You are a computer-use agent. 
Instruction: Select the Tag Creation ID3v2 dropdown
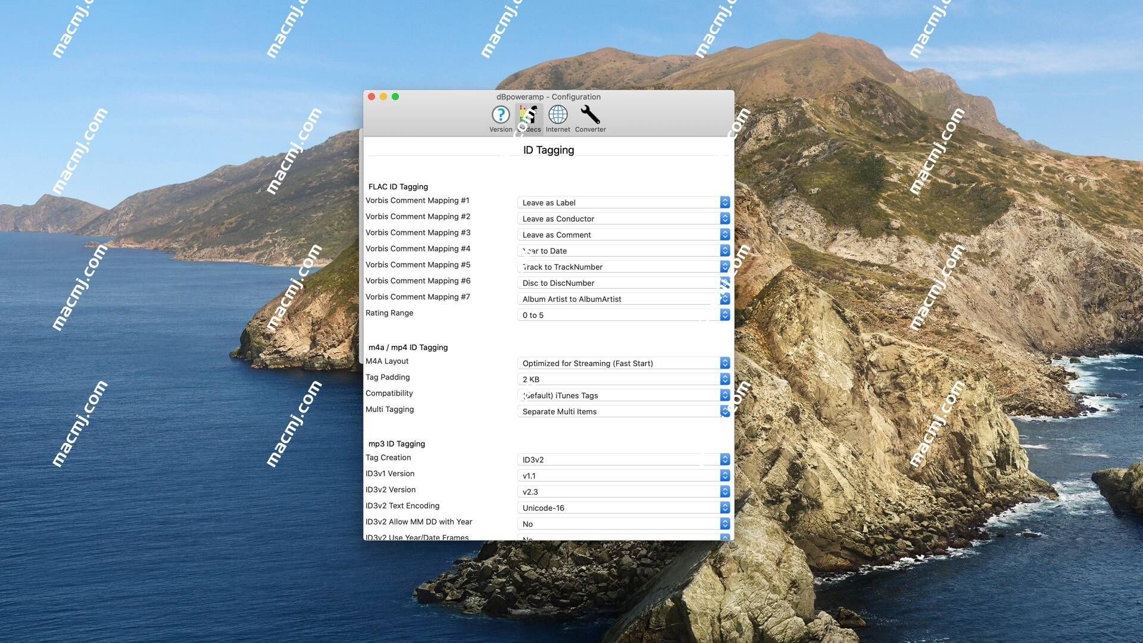point(623,459)
